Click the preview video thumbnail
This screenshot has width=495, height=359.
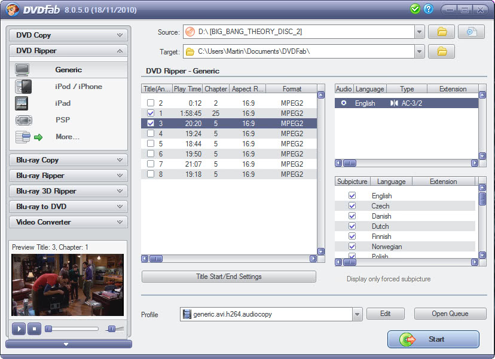(68, 285)
